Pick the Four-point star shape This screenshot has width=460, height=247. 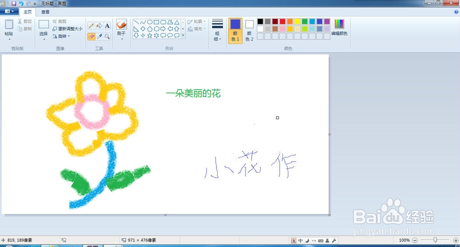143,35
